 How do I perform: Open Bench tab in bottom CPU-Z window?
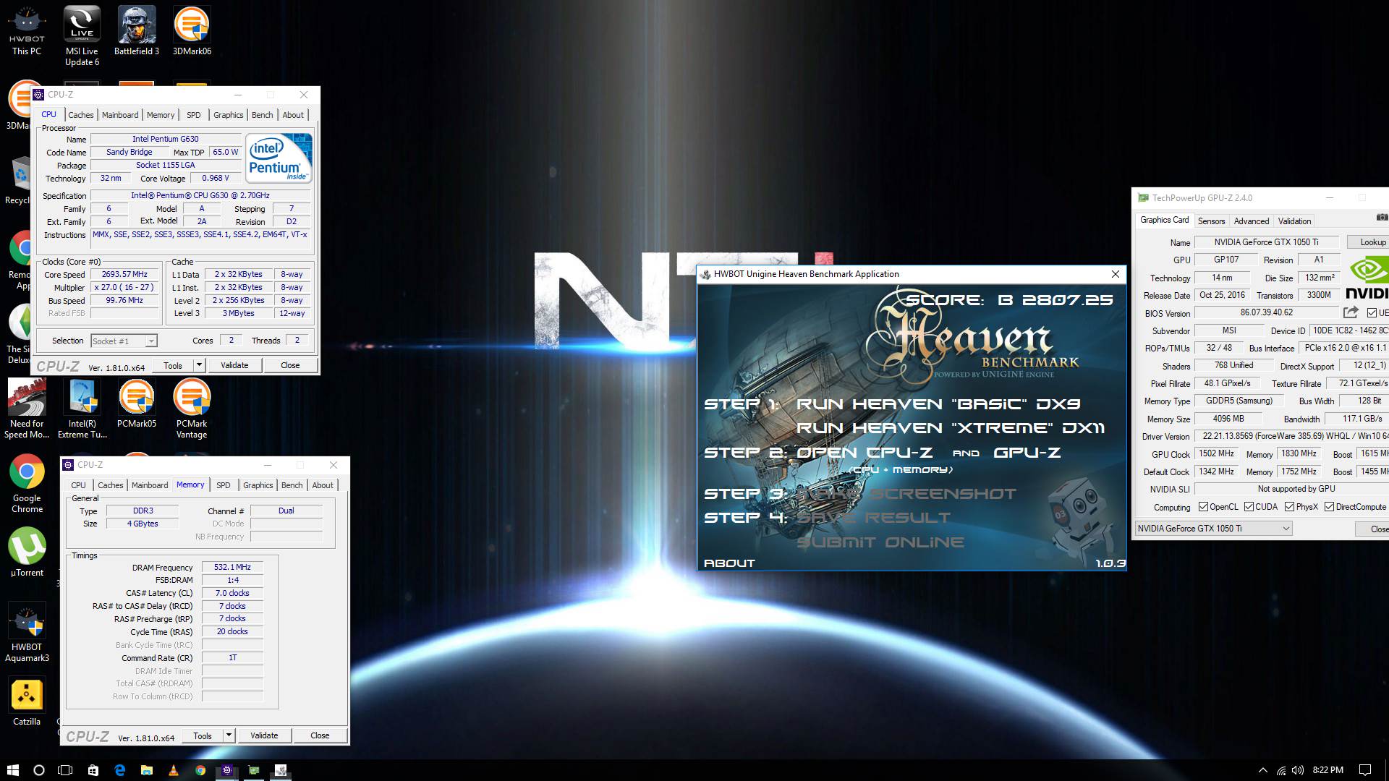[292, 485]
